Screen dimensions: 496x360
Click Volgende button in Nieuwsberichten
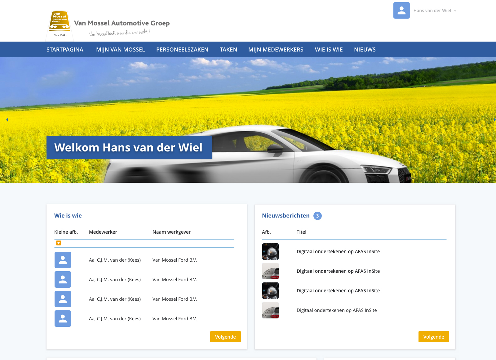(434, 337)
